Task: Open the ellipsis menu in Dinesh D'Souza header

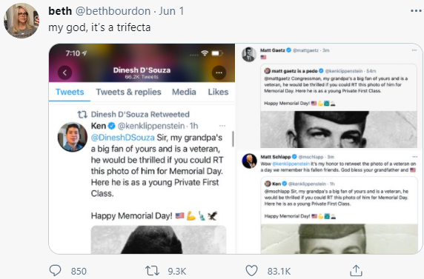Action: [219, 73]
